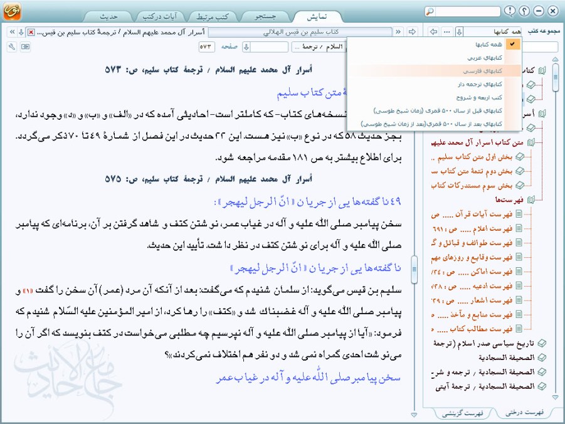
Task: Switch to the نمایش tab
Action: click(317, 16)
